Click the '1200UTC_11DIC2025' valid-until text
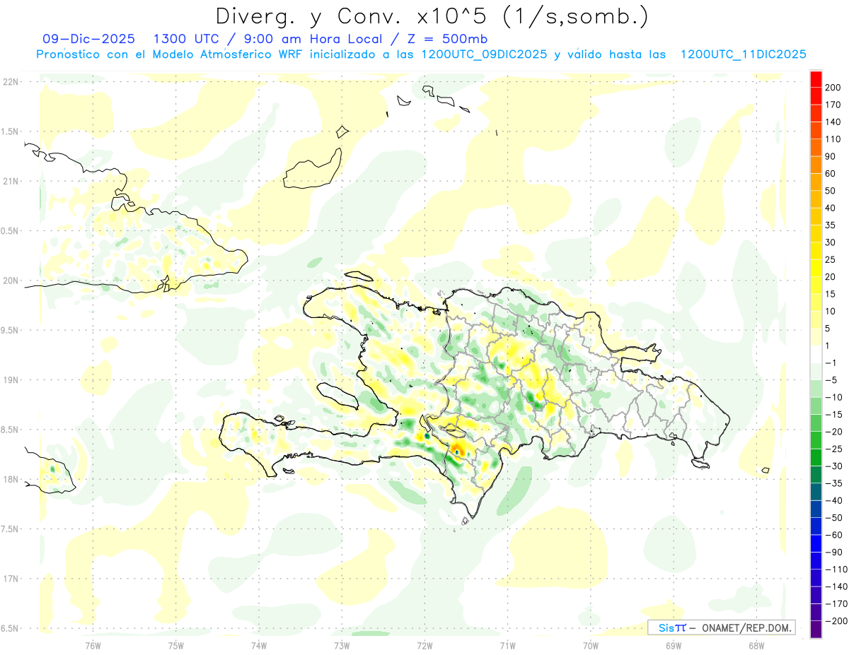Image resolution: width=849 pixels, height=655 pixels. coord(743,54)
